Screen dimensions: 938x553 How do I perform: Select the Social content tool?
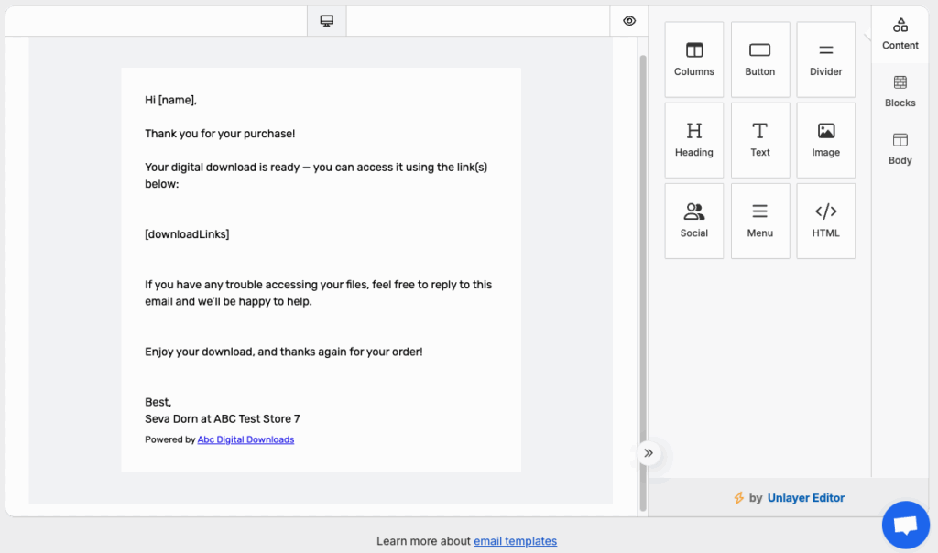pos(694,221)
